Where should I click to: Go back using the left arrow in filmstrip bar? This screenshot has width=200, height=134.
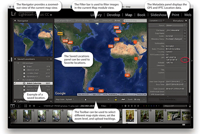click(x=30, y=106)
